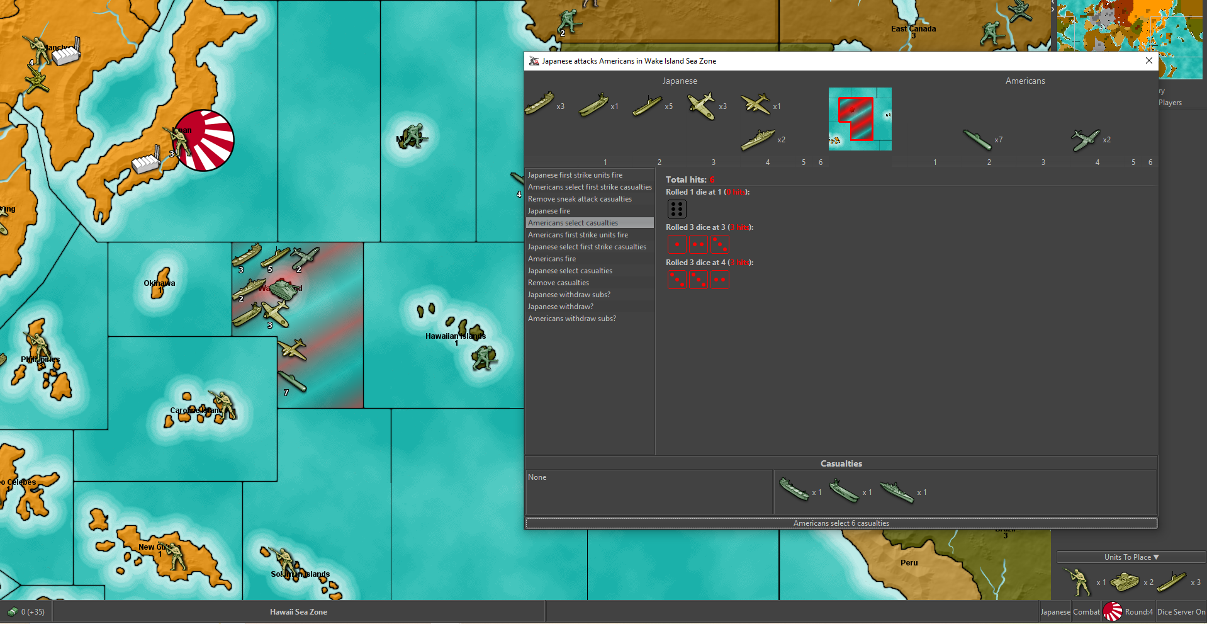
Task: Close the Wake Island battle dialog
Action: pyautogui.click(x=1148, y=60)
